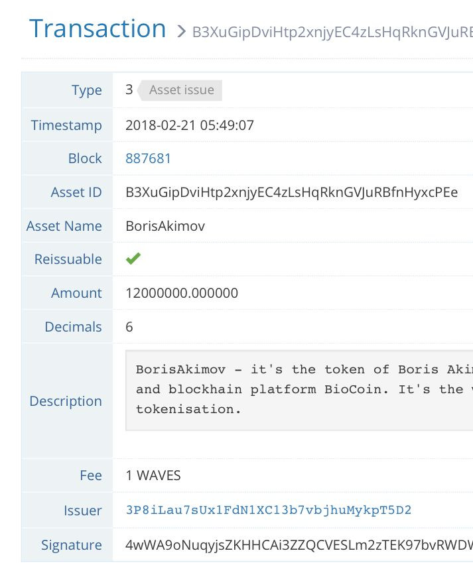473x567 pixels.
Task: Click the Issuer row label
Action: point(83,510)
